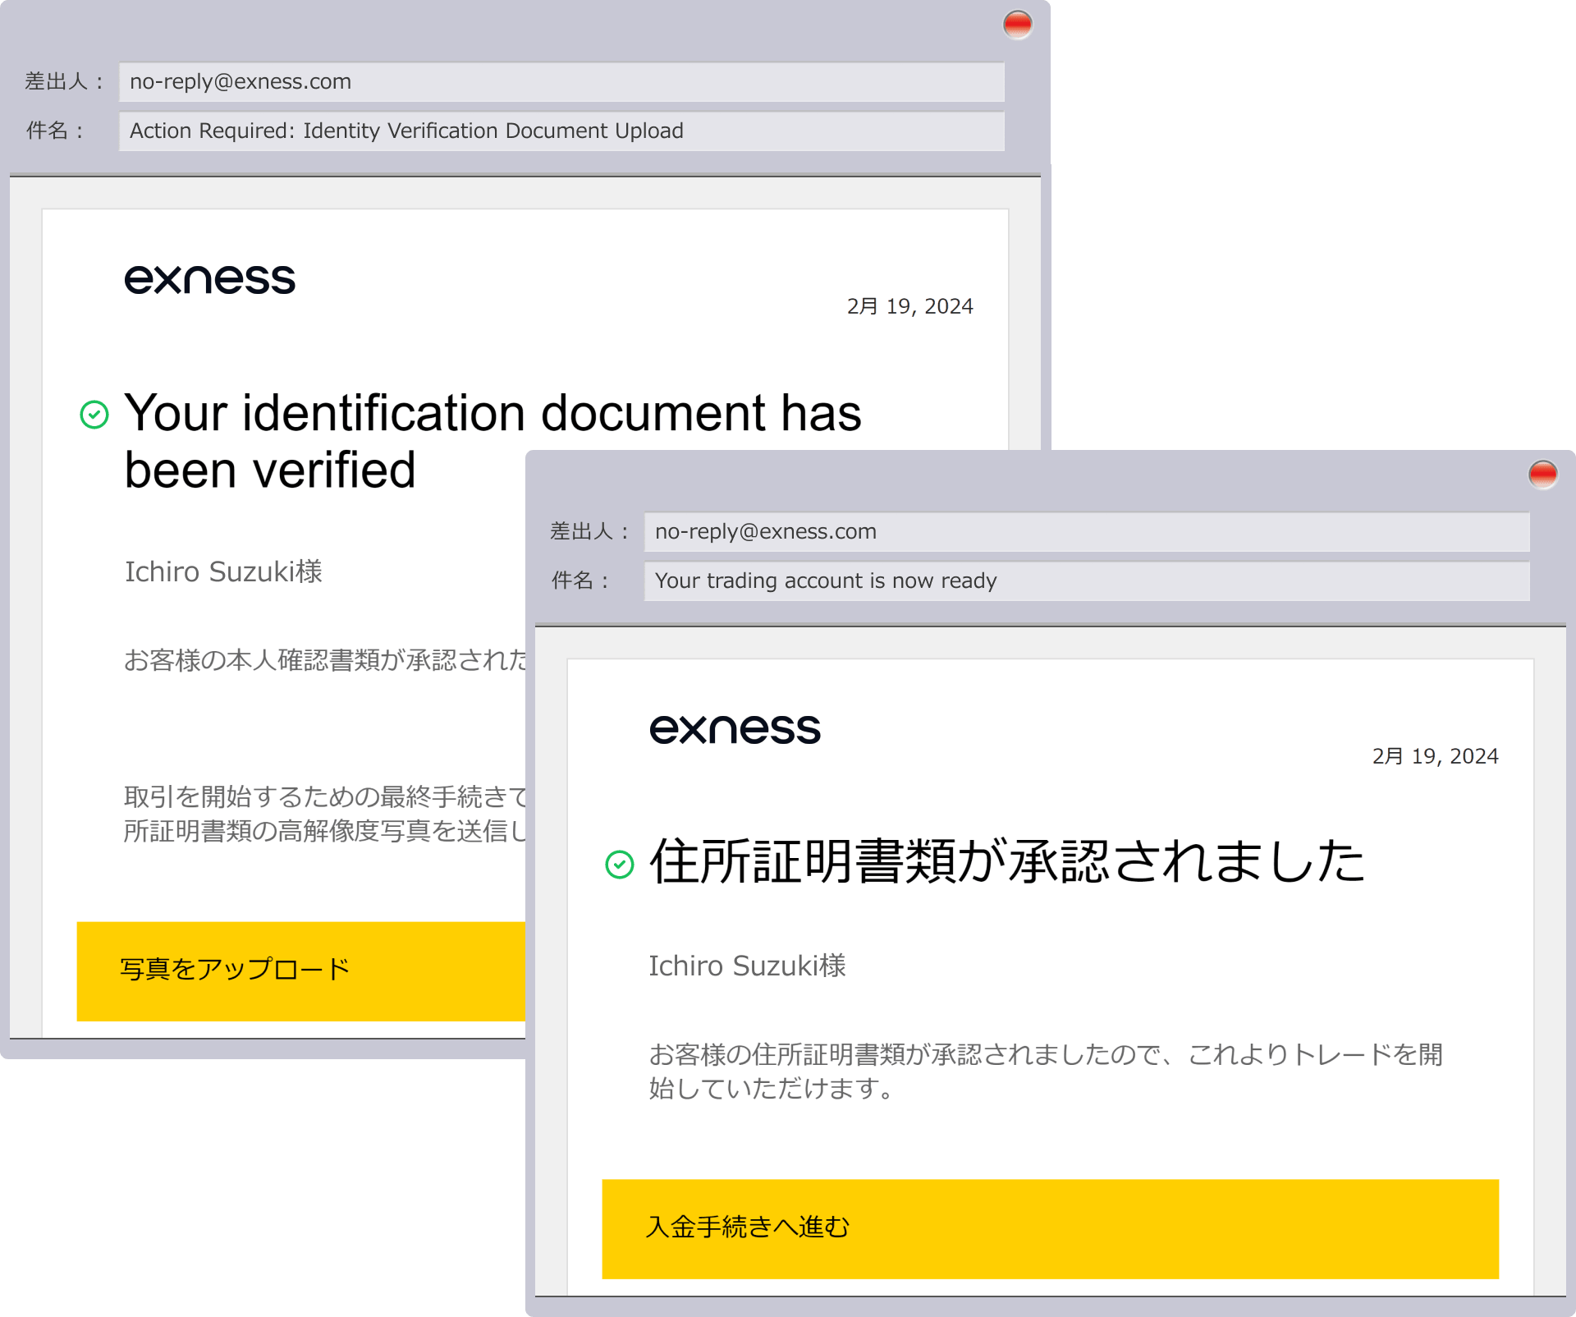
Task: Click sender field in Action Required email
Action: click(561, 82)
